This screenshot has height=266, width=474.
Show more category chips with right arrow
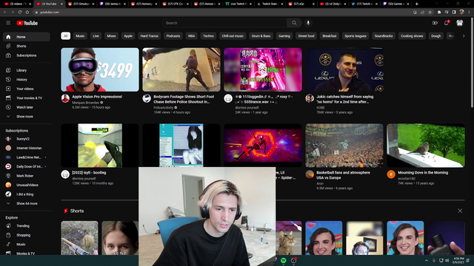[464, 36]
